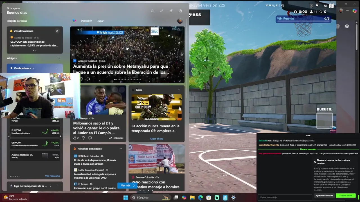The height and width of the screenshot is (202, 360).
Task: Expand the Quebradaseca location chevron
Action: [33, 68]
